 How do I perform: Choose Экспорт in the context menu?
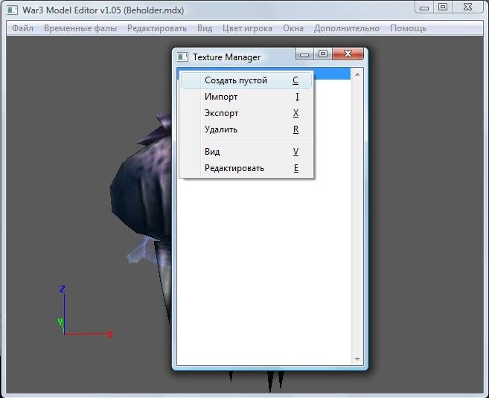coord(246,113)
